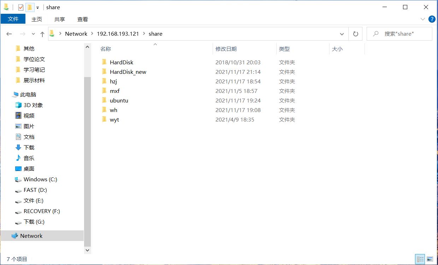Open RECOVERY (F:) drive

click(42, 211)
